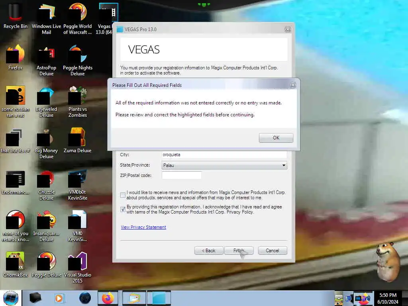This screenshot has width=408, height=306.
Task: Close the VEGAS Pro 13.0 window
Action: tap(288, 29)
